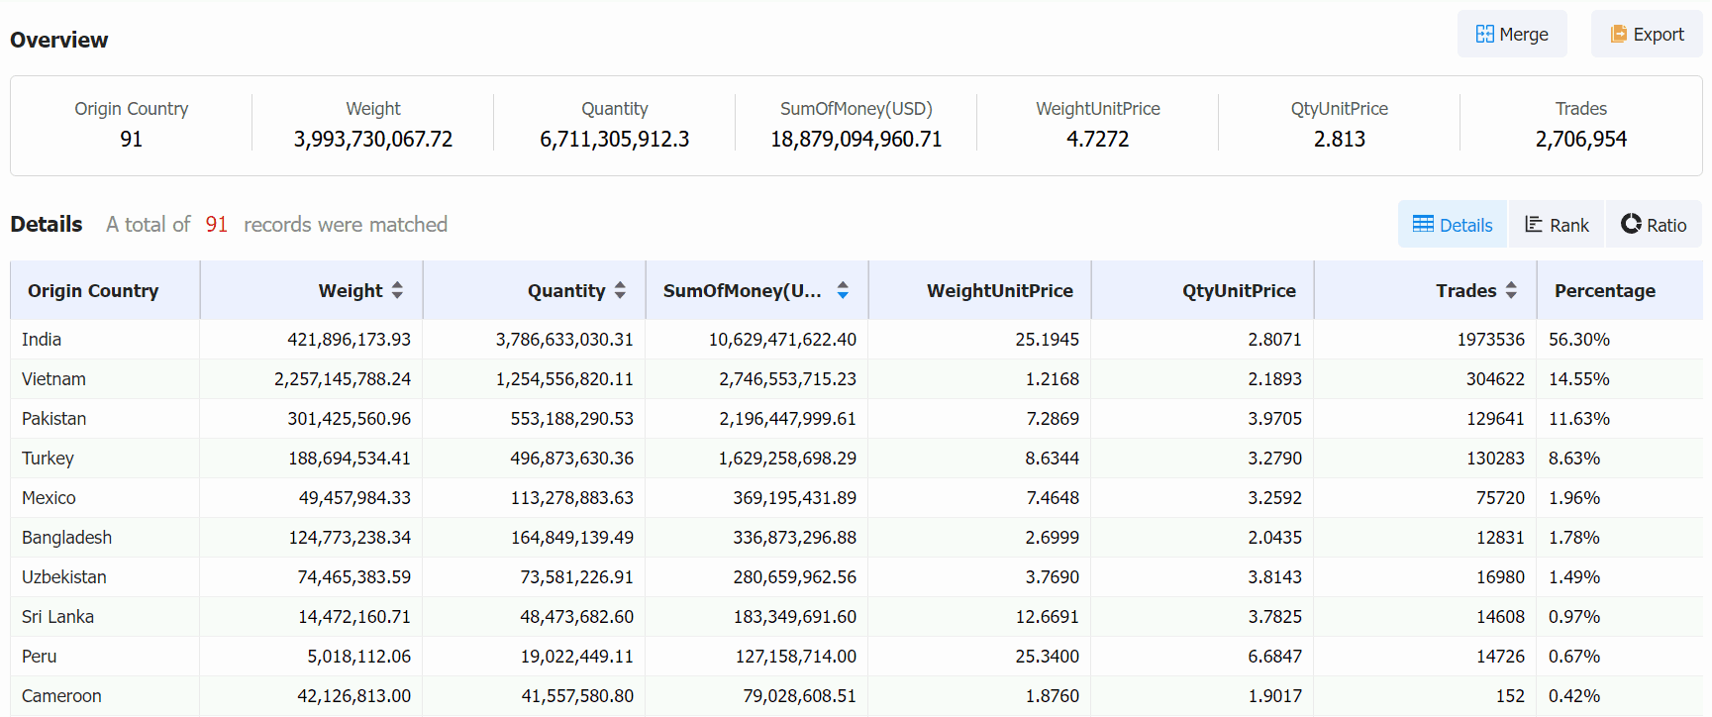Viewport: 1712px width, 717px height.
Task: Click overview WeightUnitPrice value 4.7272
Action: click(1097, 139)
